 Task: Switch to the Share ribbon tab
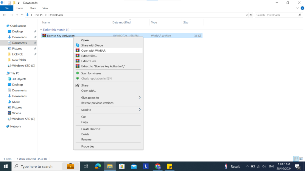coord(33,8)
